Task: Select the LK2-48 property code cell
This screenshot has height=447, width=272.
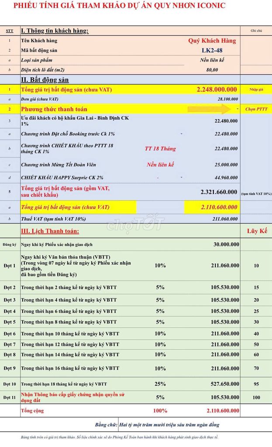Action: pyautogui.click(x=212, y=50)
